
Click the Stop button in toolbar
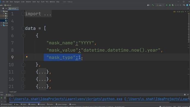[x=180, y=5]
